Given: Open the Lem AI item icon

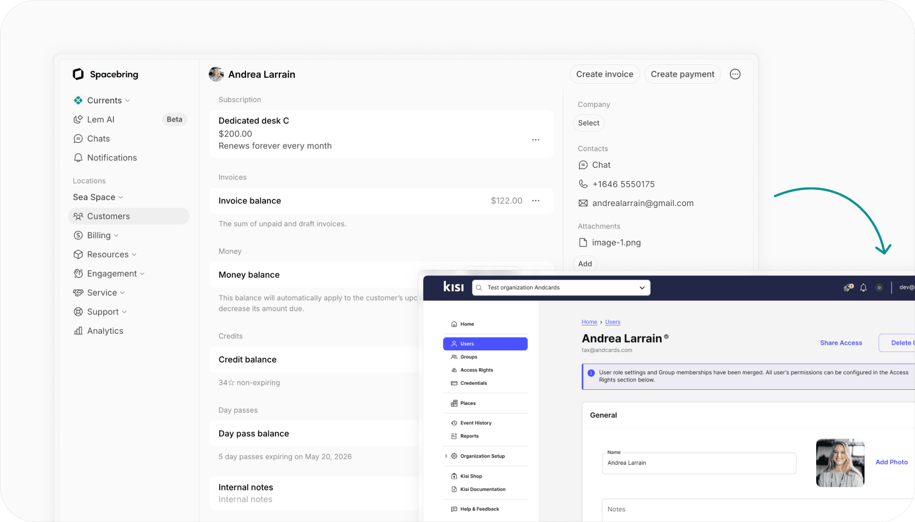Looking at the screenshot, I should 78,119.
